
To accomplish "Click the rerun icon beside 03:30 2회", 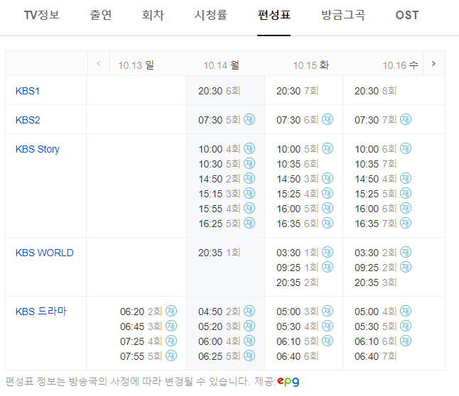I will (406, 252).
